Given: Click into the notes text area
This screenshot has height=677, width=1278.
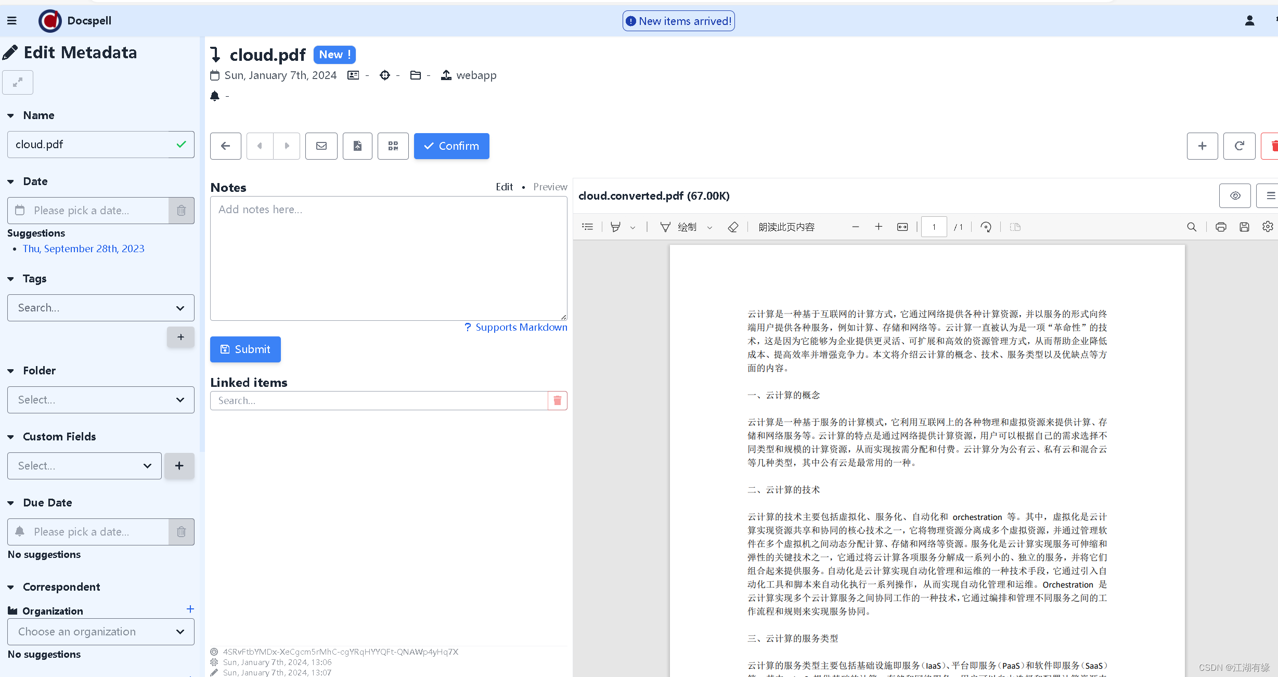Looking at the screenshot, I should tap(389, 258).
